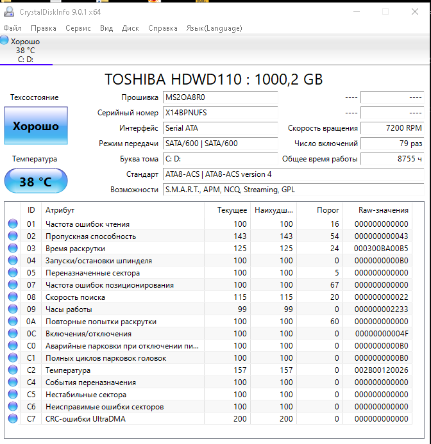Click the status orb for attribute 07

tap(13, 284)
